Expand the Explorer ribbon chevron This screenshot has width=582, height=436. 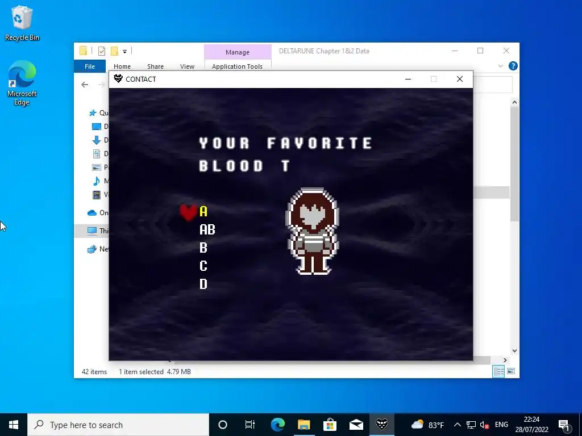(x=500, y=66)
